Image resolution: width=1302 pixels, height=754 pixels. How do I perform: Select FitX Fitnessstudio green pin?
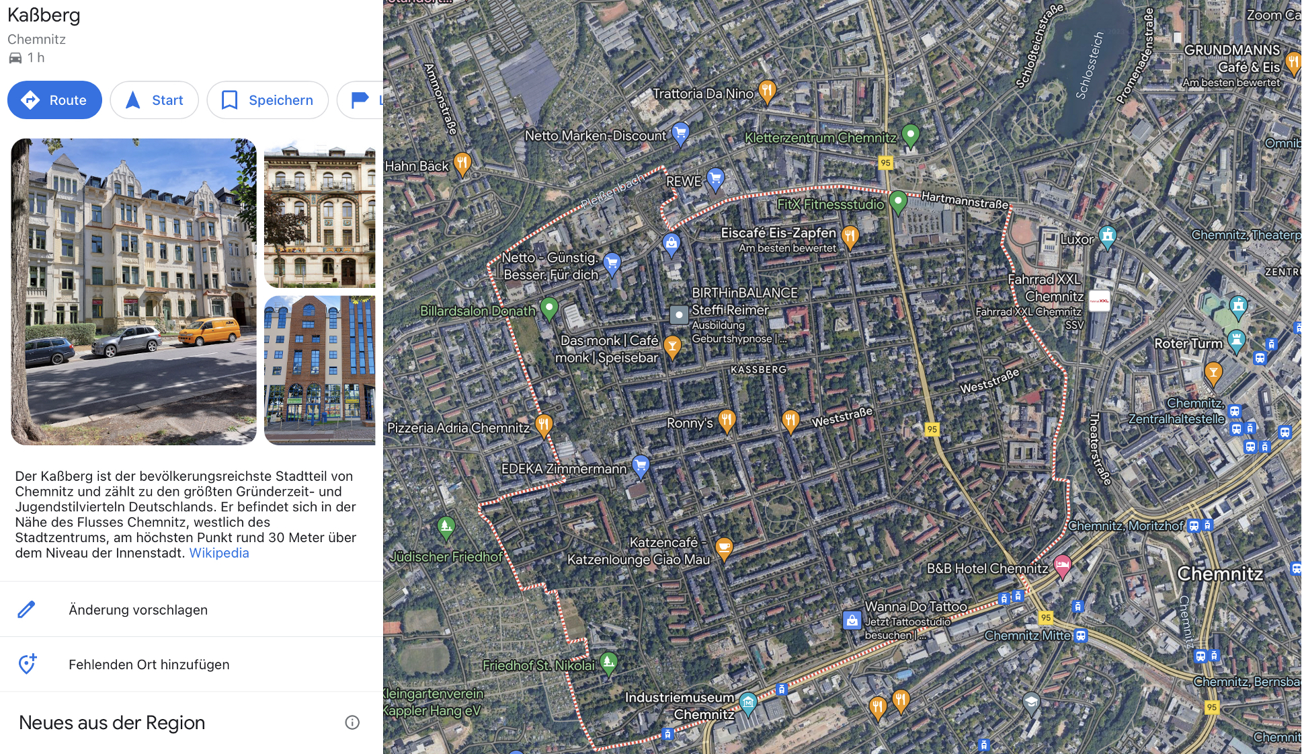click(898, 201)
